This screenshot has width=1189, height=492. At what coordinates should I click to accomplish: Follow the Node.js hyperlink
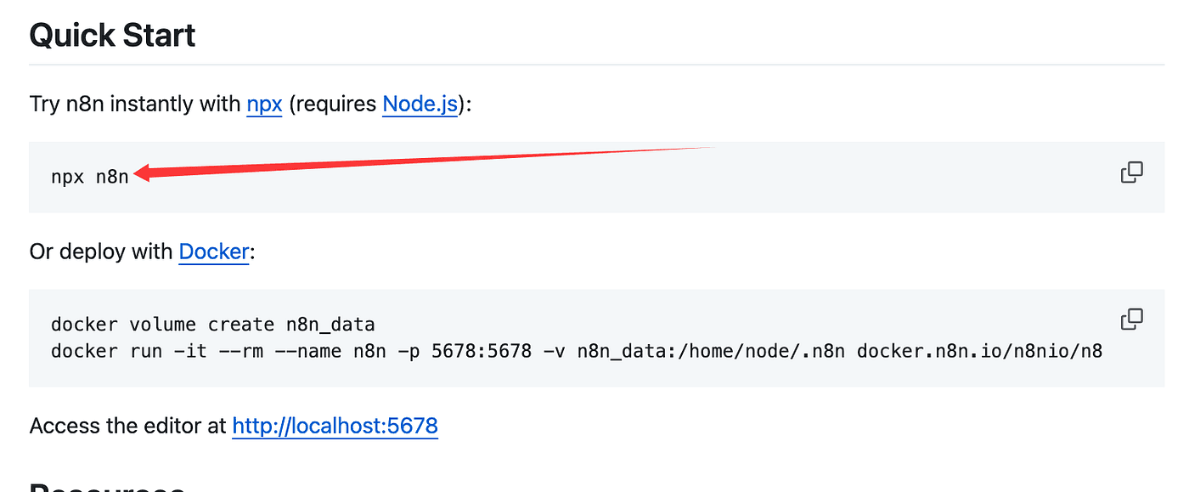(420, 105)
